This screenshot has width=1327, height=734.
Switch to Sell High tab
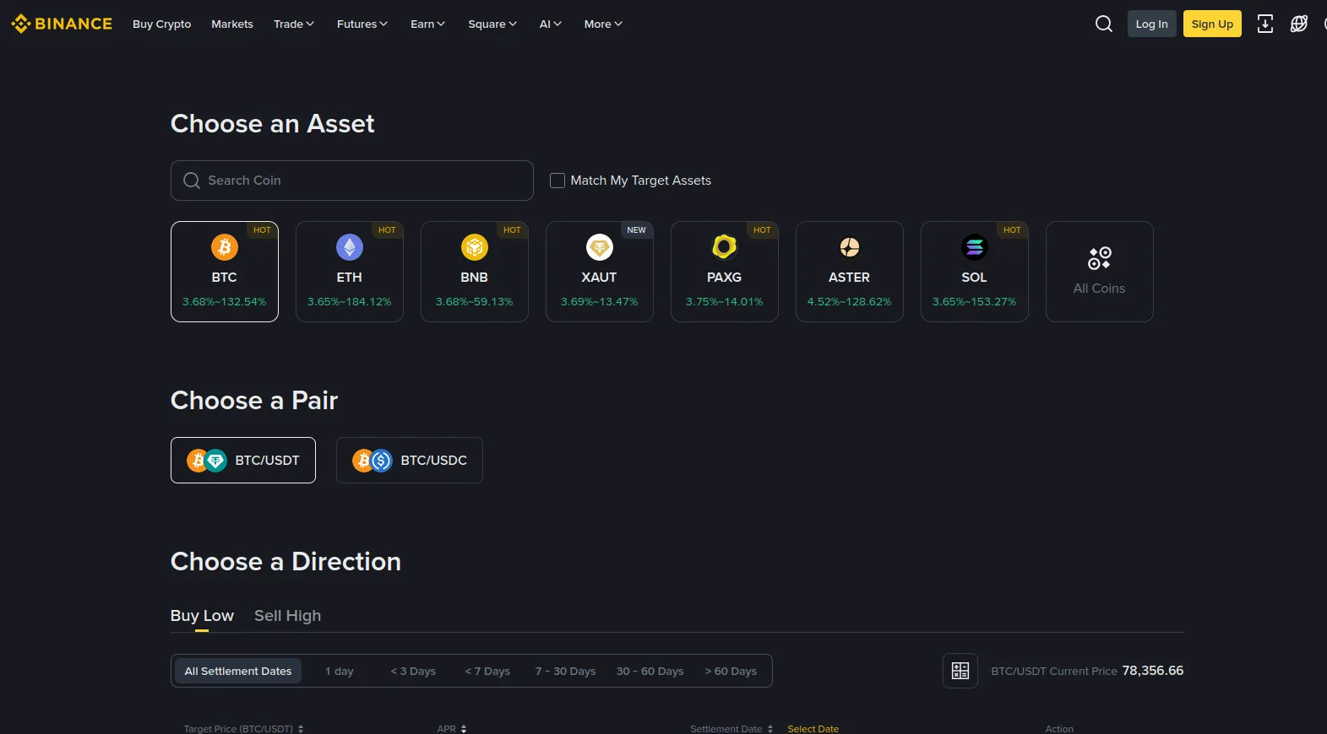tap(288, 616)
